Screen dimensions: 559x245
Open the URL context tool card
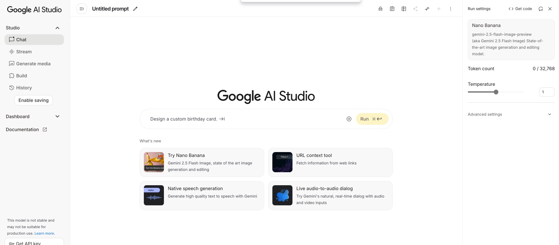coord(330,162)
